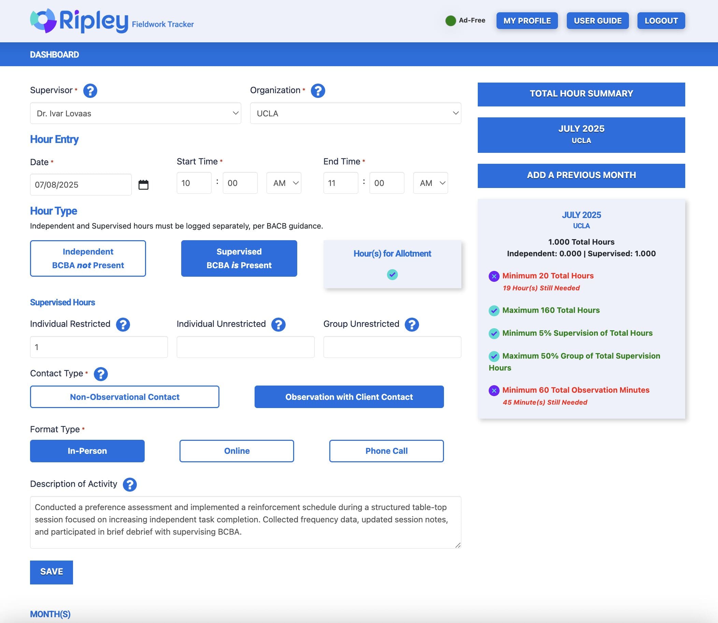The image size is (718, 623).
Task: Choose Non-Observational Contact type
Action: pyautogui.click(x=125, y=397)
